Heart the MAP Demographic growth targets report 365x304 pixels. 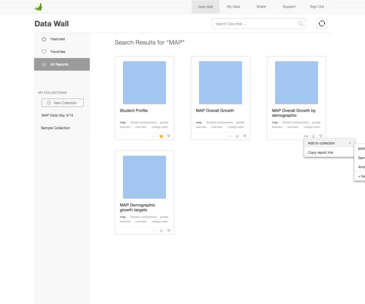pyautogui.click(x=168, y=231)
